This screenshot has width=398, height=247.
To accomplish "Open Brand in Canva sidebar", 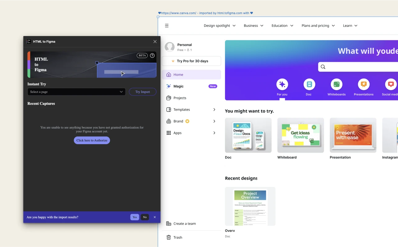I will coord(191,121).
